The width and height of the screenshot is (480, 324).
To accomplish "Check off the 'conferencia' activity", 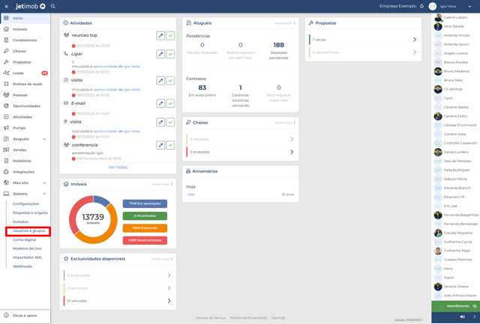I will 170,145.
